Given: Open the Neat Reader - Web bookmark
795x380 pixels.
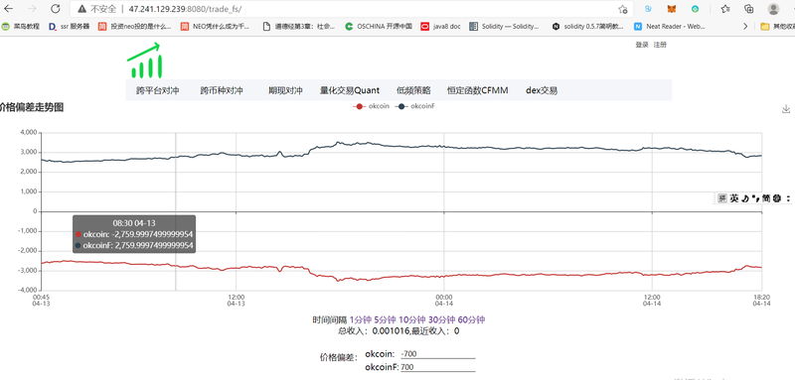Looking at the screenshot, I should (669, 27).
